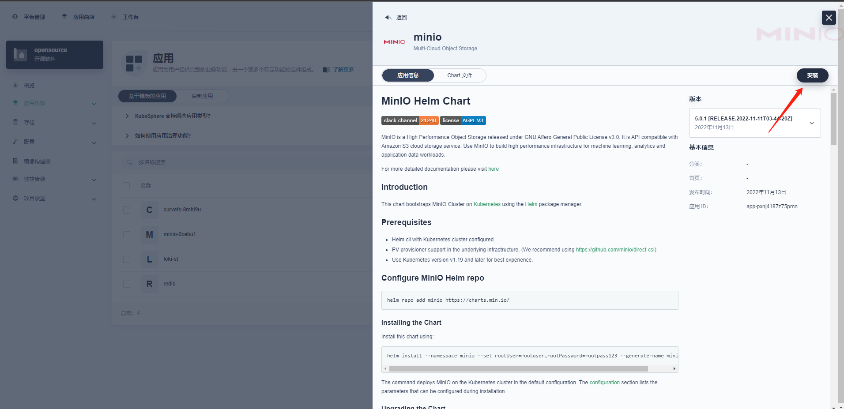Click the 平台管理 gear icon

pyautogui.click(x=15, y=17)
